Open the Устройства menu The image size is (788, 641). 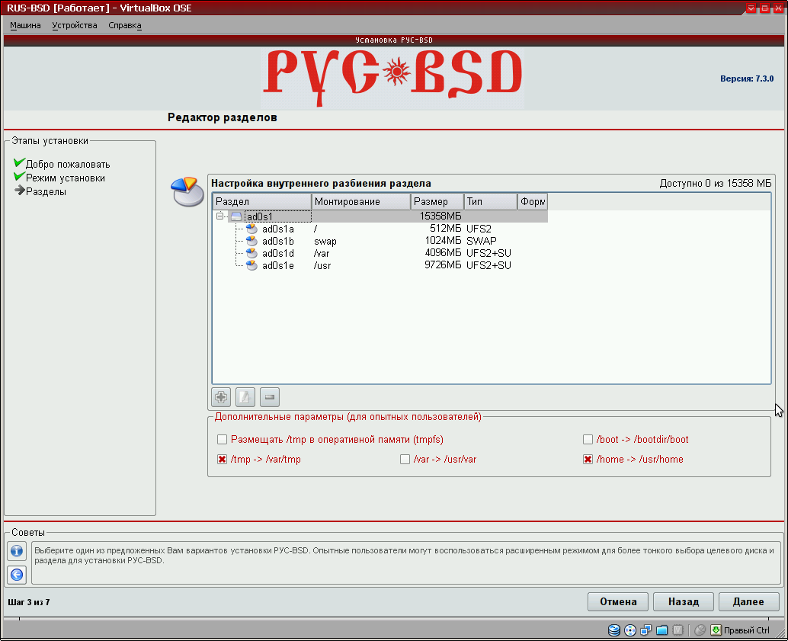(75, 25)
